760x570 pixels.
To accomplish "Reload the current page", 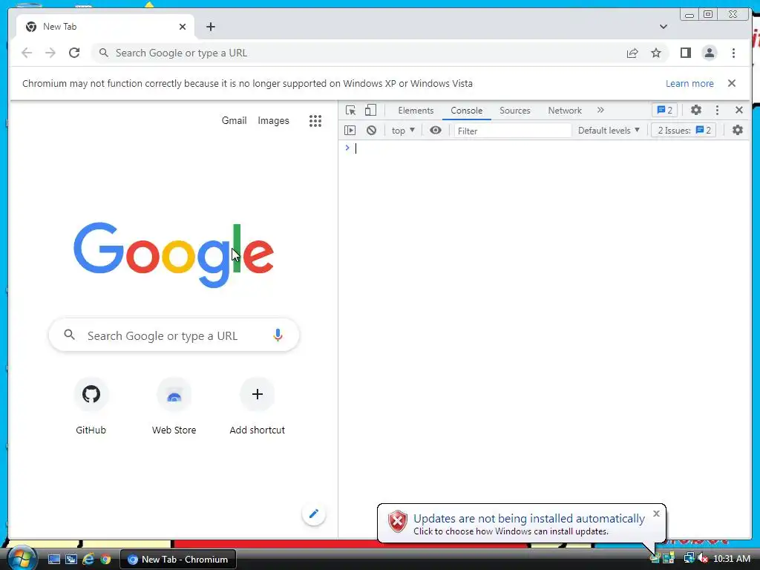I will point(74,53).
